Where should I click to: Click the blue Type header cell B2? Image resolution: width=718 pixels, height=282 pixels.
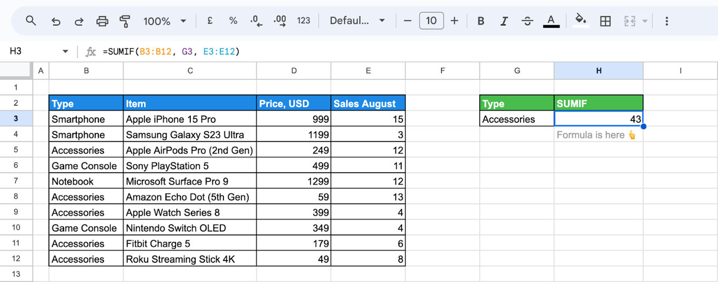[86, 103]
